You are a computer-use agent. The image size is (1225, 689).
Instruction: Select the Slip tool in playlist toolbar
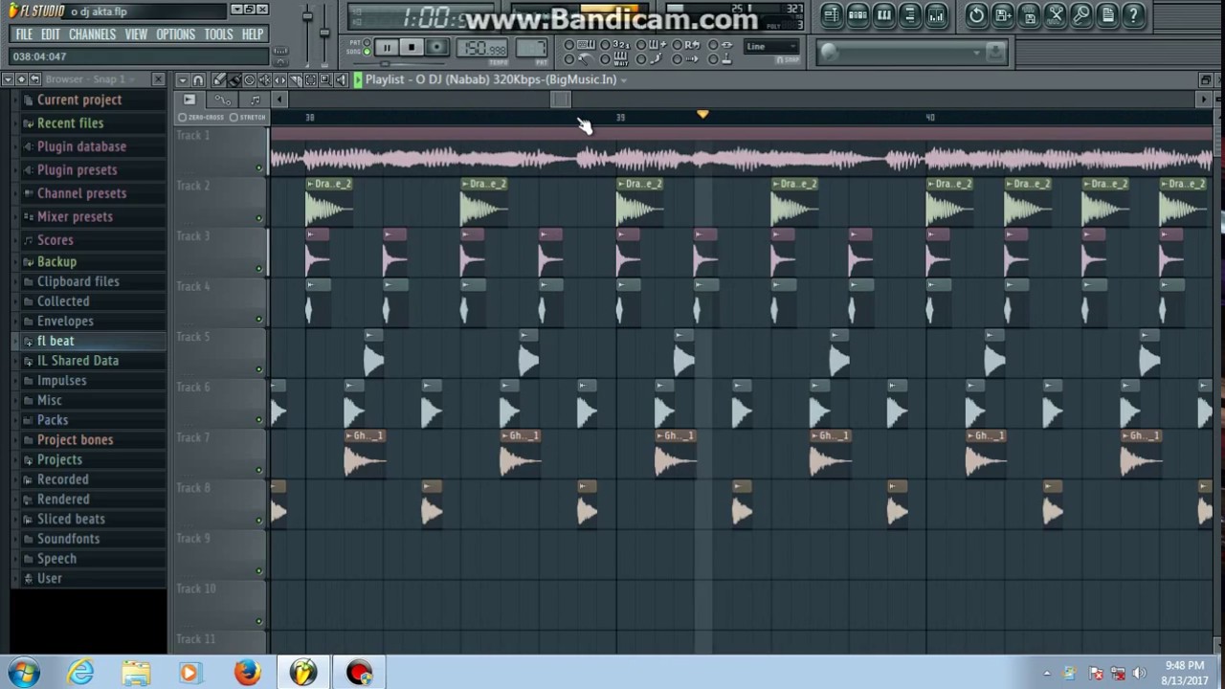[x=280, y=79]
